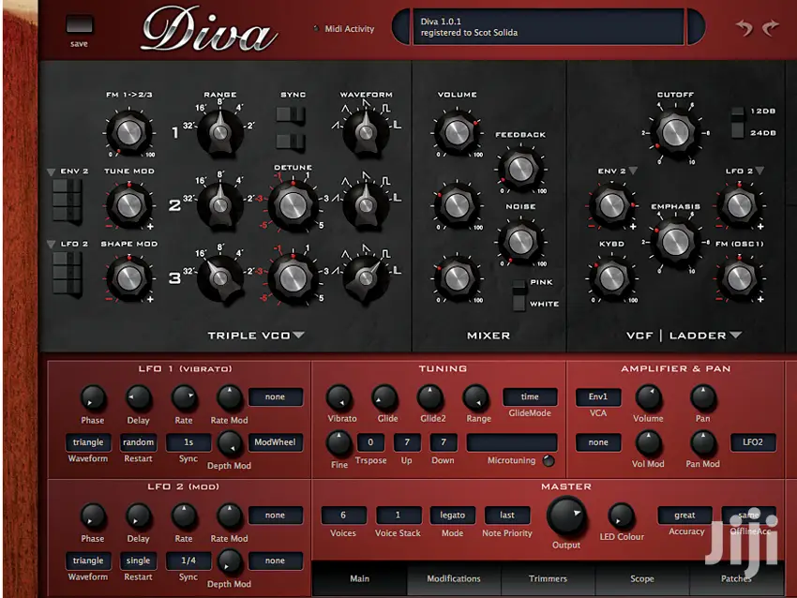
Task: Toggle the Microtuning enable button
Action: [x=549, y=461]
